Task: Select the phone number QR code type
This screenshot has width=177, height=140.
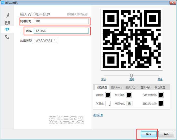Action: [x=7, y=37]
